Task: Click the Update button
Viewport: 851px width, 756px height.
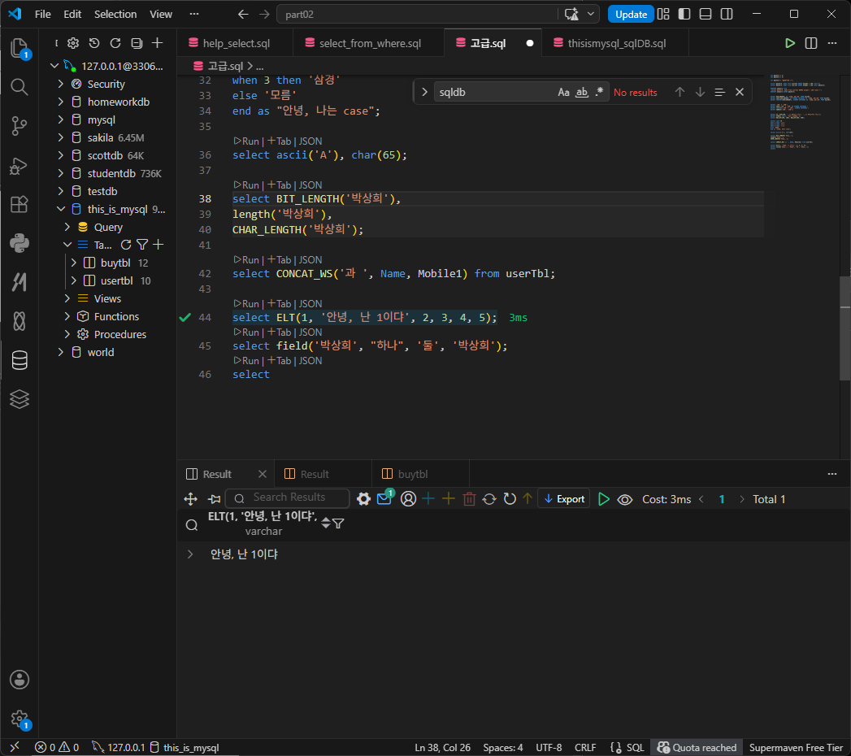Action: 631,14
